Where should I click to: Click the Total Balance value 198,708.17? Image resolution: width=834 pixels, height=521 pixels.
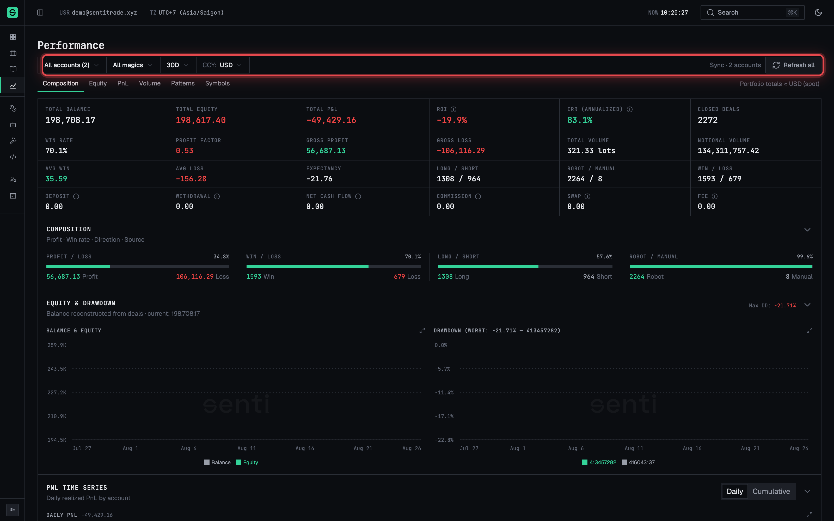tap(70, 120)
